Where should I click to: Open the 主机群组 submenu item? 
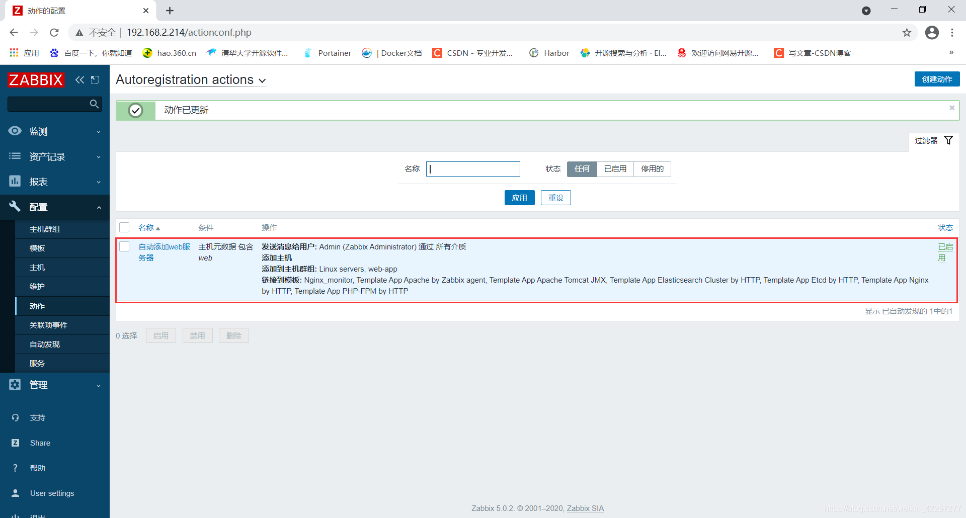pos(62,229)
